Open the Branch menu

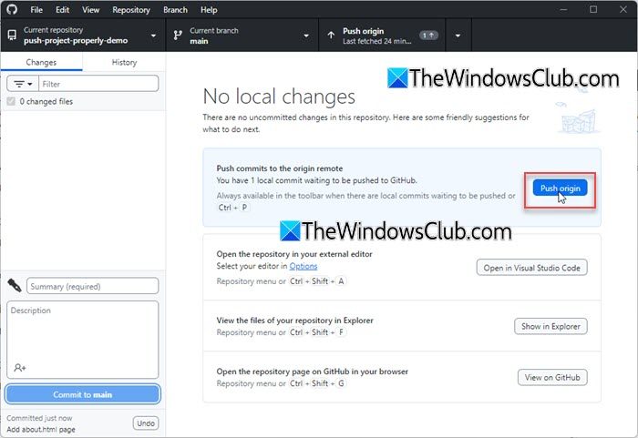(175, 10)
